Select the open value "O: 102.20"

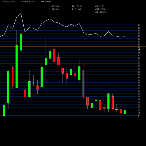pos(54,6)
